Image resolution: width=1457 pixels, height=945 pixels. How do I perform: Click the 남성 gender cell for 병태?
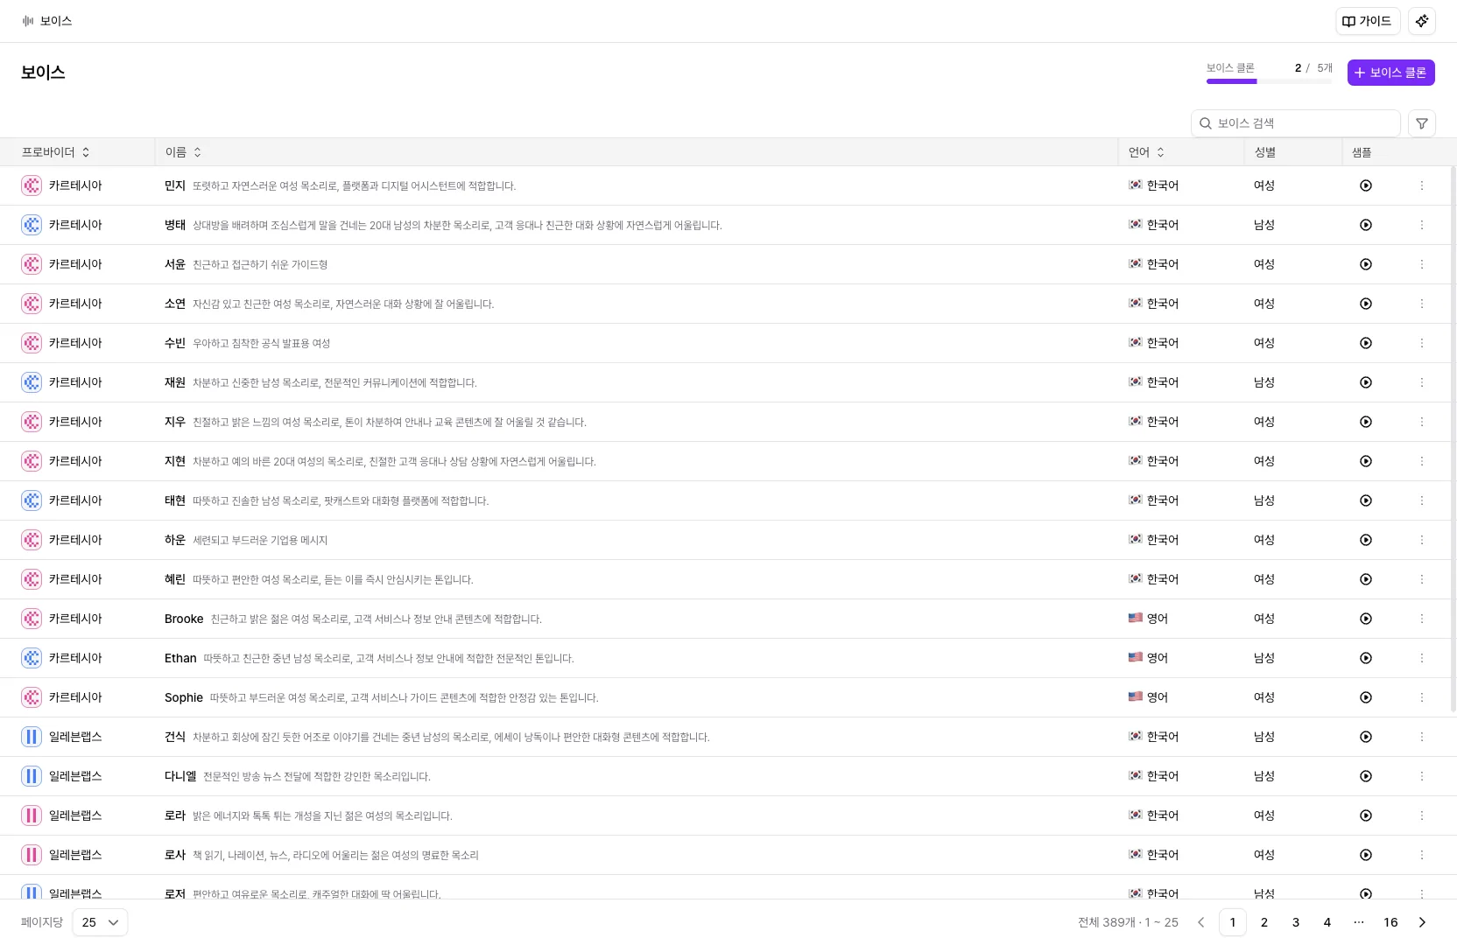tap(1264, 225)
